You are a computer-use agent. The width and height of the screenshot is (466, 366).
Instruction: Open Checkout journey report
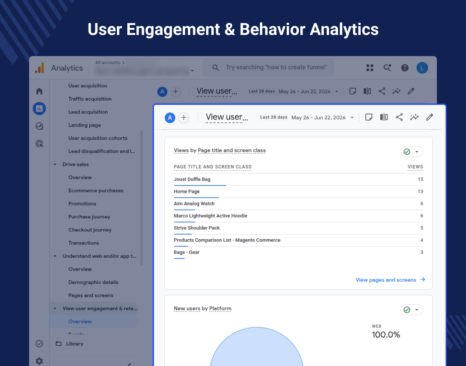[x=90, y=230]
